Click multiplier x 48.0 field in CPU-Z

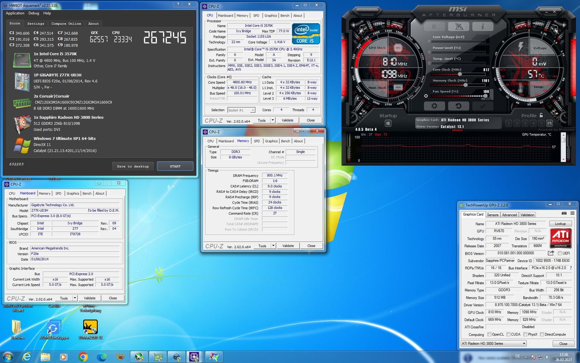click(242, 88)
